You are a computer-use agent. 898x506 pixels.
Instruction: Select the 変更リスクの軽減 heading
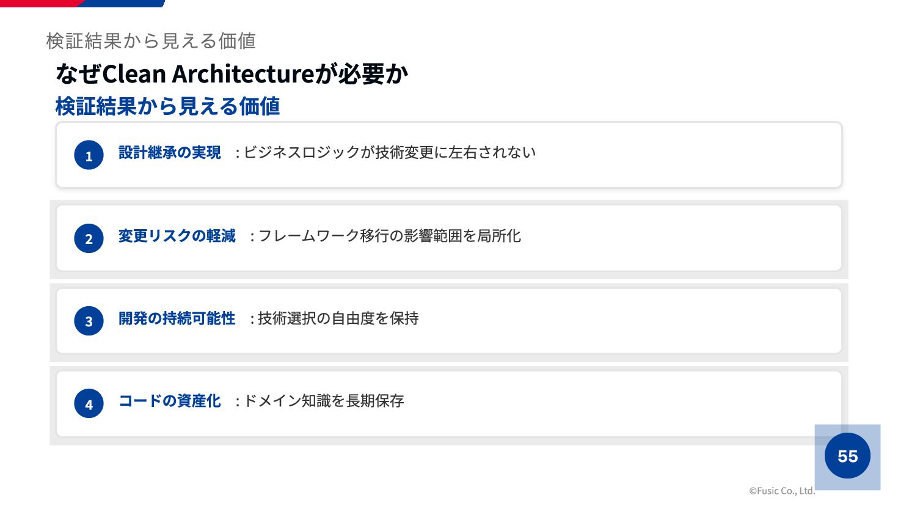coord(177,235)
